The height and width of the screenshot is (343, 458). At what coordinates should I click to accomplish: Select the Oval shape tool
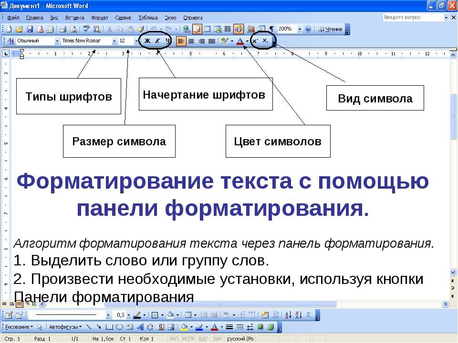[119, 327]
